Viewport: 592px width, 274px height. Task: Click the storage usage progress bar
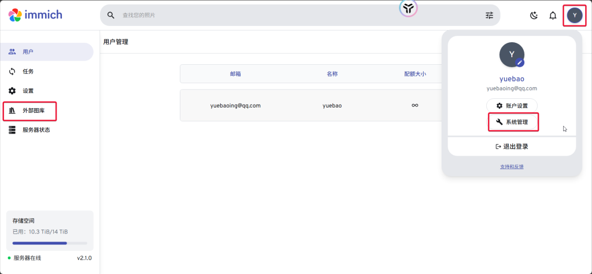[50, 243]
